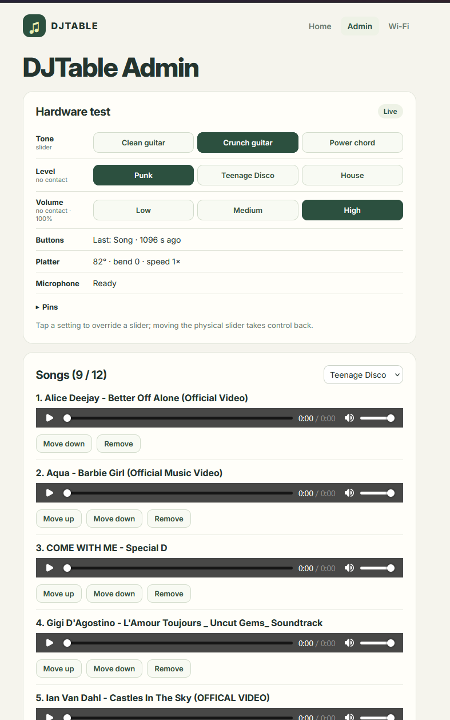450x720 pixels.
Task: Set level to Punk
Action: pos(144,175)
